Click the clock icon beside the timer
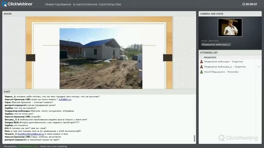This screenshot has width=264, height=148. [x=243, y=4]
